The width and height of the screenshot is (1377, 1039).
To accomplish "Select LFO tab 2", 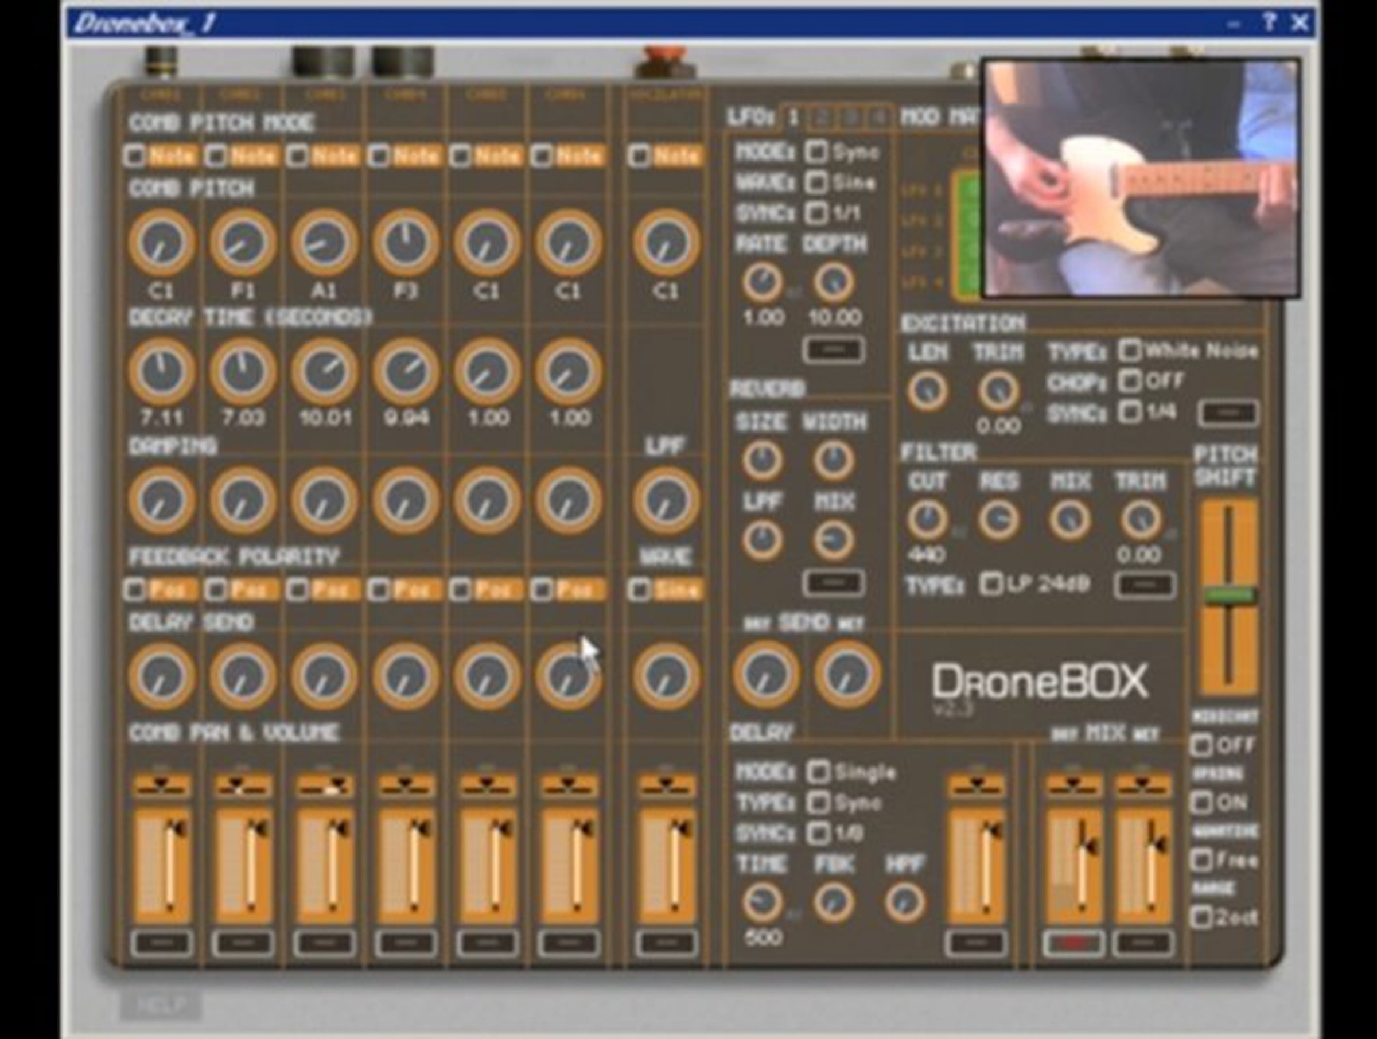I will point(822,118).
